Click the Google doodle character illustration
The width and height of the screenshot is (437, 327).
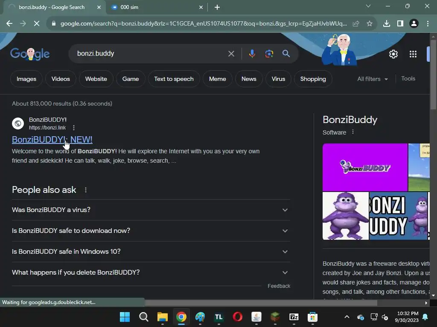click(x=339, y=49)
